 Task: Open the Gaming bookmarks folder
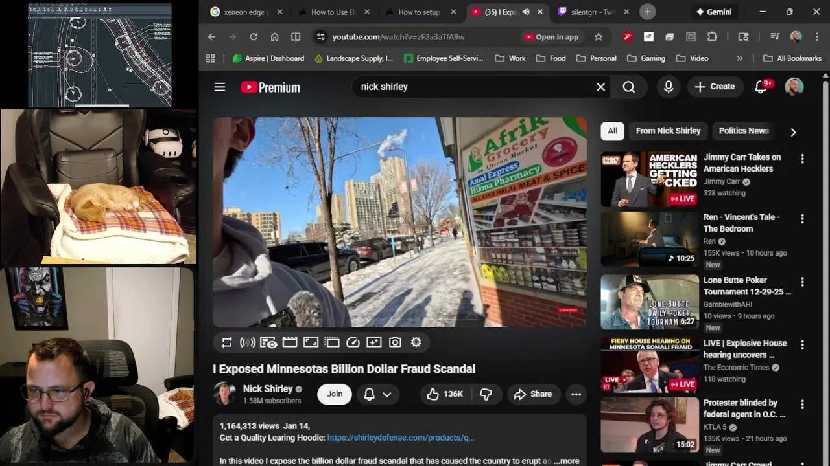646,58
